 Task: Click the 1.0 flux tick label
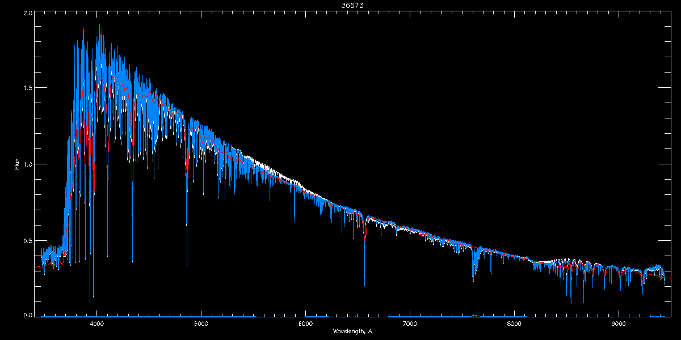tap(27, 164)
